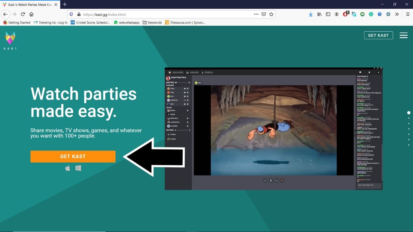Viewport: 413px width, 232px height.
Task: Open the Firefox application menu
Action: click(408, 14)
